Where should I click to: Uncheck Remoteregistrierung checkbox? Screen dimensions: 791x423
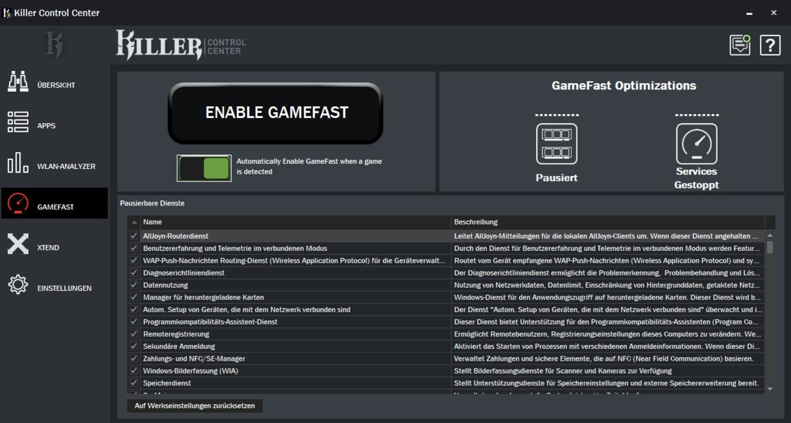pos(134,334)
